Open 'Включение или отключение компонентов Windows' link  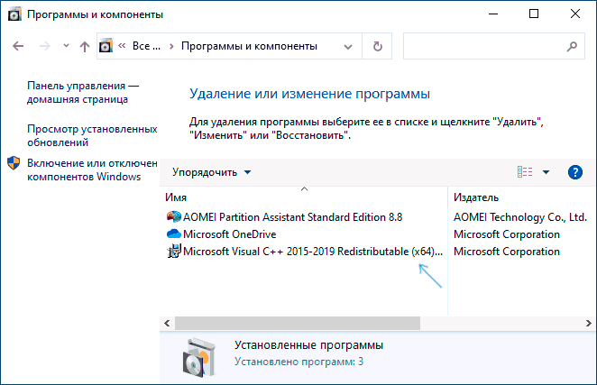point(92,170)
